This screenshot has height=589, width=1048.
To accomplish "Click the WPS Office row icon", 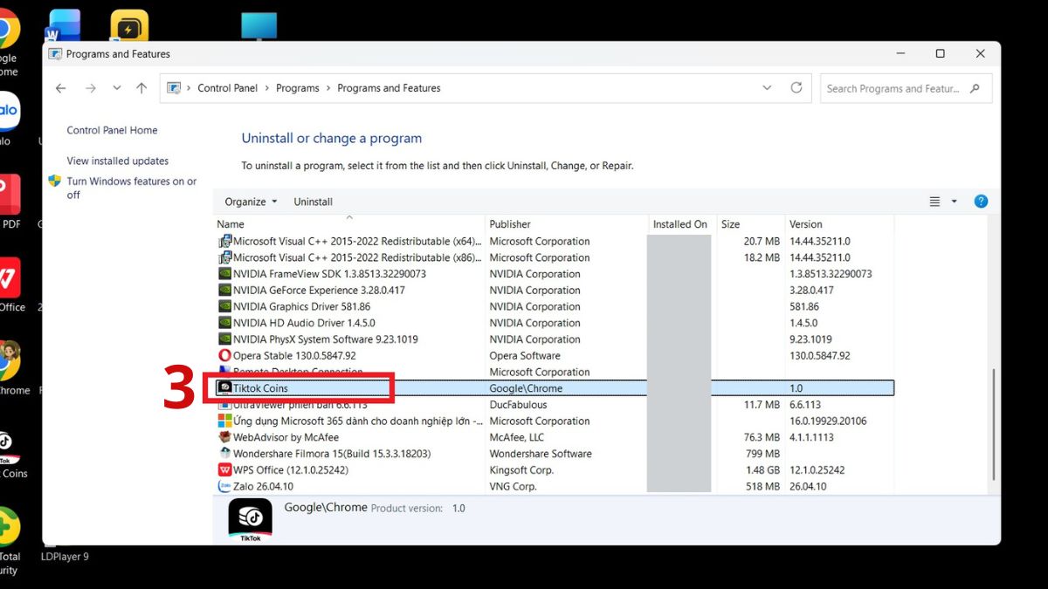I will [224, 470].
